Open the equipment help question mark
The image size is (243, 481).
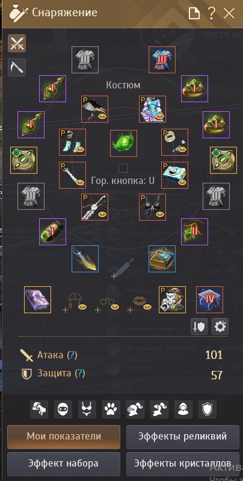click(211, 13)
